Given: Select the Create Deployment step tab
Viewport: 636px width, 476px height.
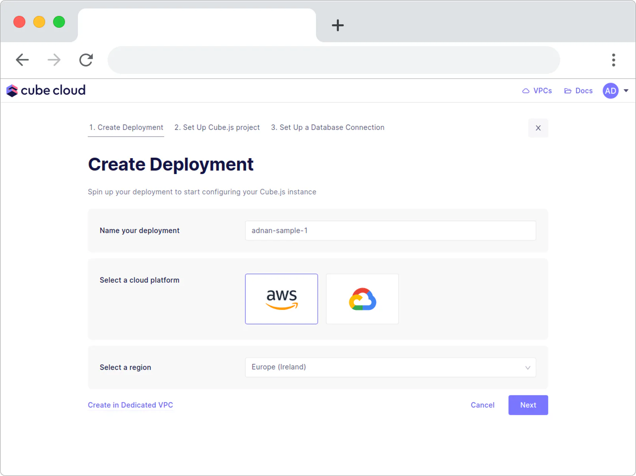Looking at the screenshot, I should (x=126, y=128).
